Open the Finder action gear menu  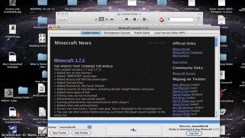pos(135,19)
